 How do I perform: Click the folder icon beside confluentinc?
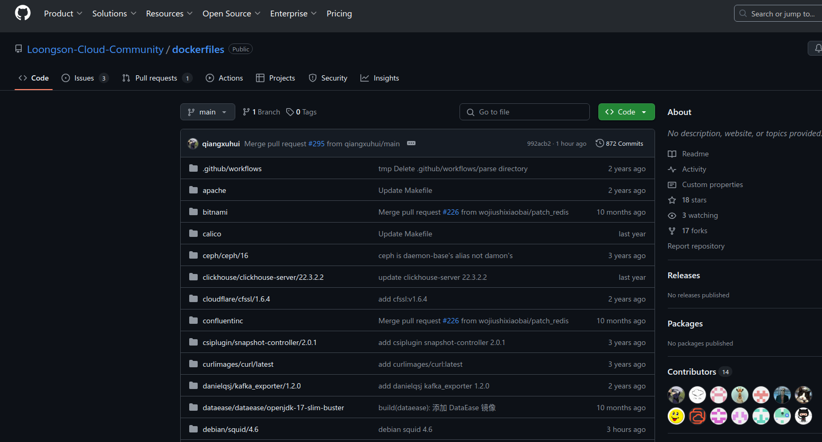(x=193, y=321)
